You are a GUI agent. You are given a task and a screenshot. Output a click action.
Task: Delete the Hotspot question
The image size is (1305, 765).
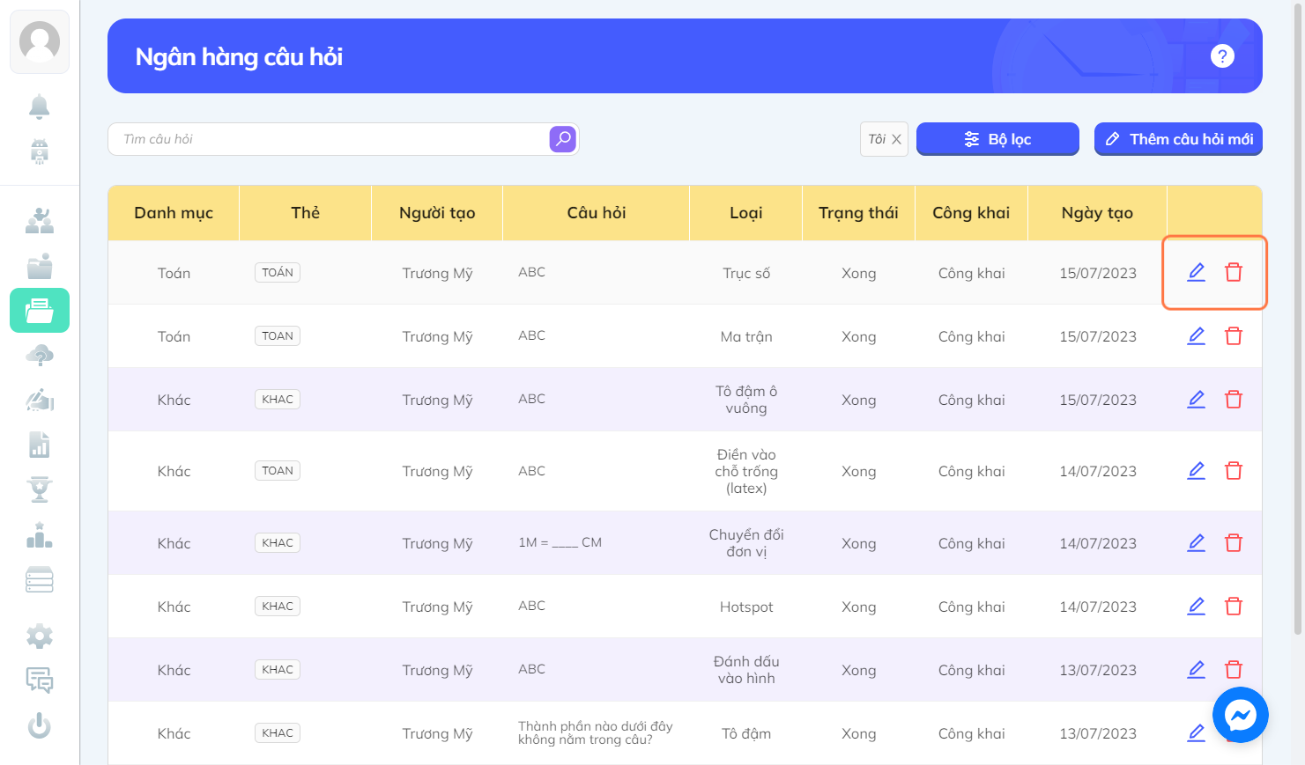click(x=1234, y=607)
